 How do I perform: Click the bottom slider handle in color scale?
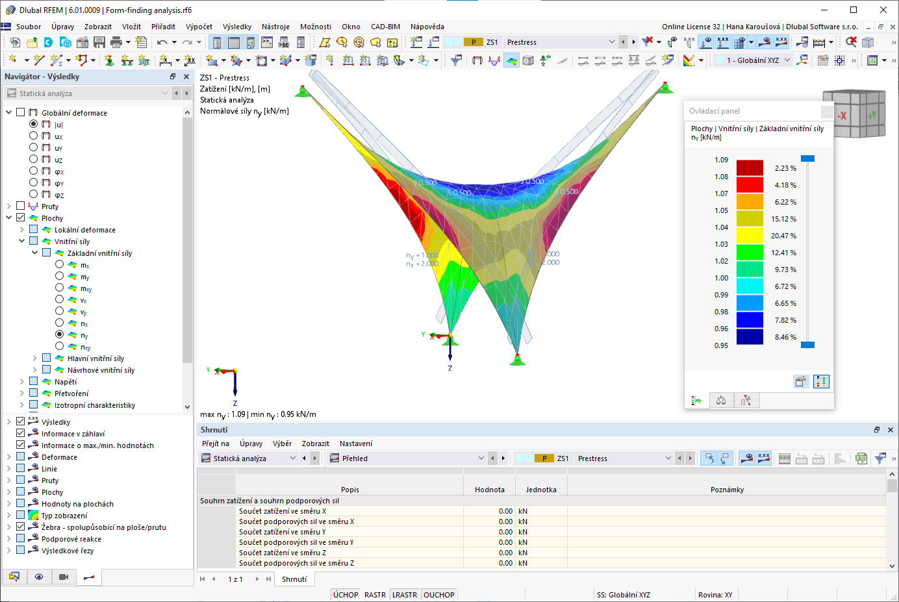807,345
